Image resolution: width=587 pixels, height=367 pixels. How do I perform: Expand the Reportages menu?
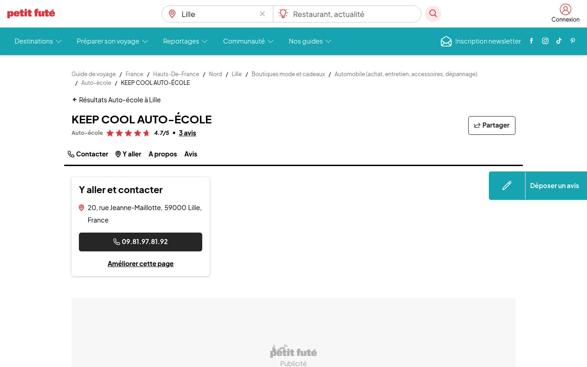click(x=185, y=41)
